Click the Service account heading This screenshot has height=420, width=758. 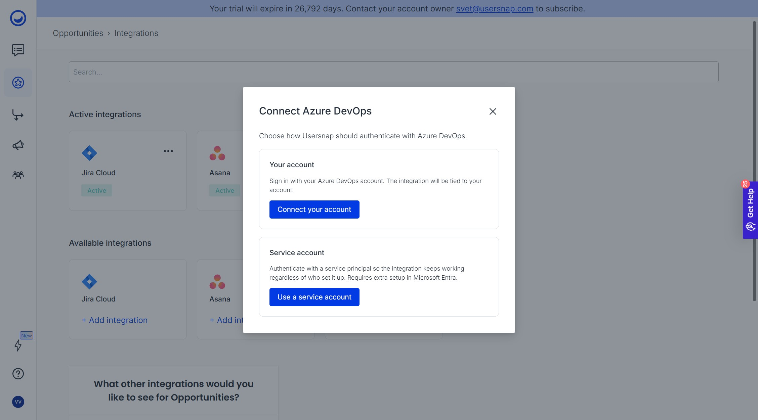click(x=297, y=253)
